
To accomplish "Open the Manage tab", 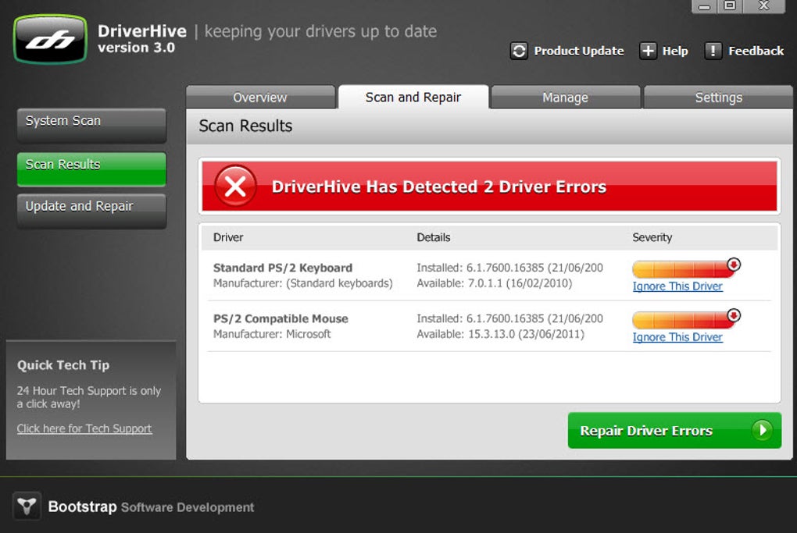I will coord(565,97).
